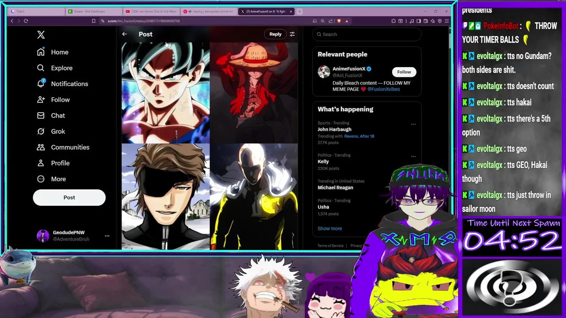
Task: Reload the page with browser refresh icon
Action: click(26, 21)
